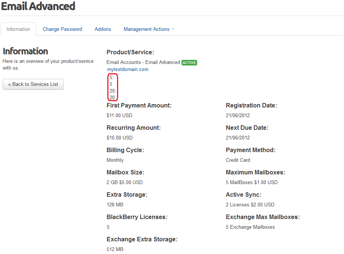Click the BlackBerry Licenses label

tap(137, 217)
